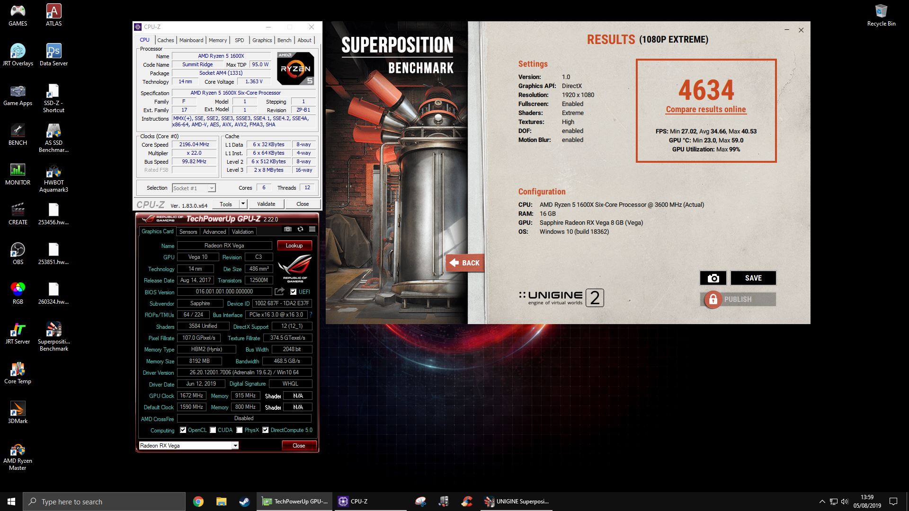Viewport: 909px width, 511px height.
Task: Open GPU-Z Advanced tab
Action: (x=214, y=231)
